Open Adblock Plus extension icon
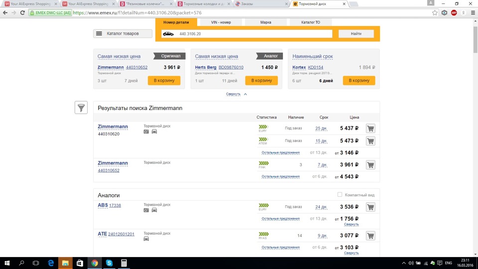 pos(454,13)
